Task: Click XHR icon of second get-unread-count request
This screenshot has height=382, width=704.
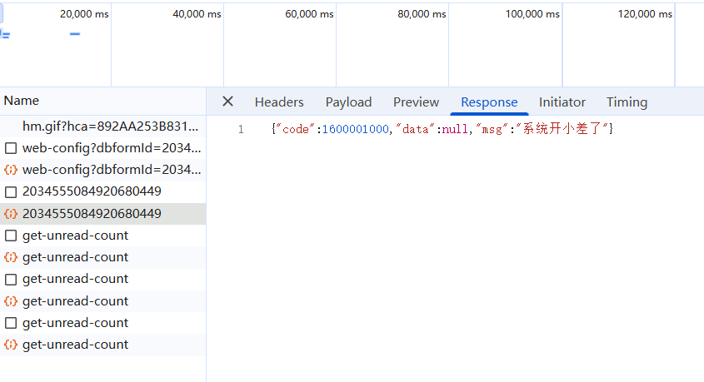Action: click(x=11, y=257)
